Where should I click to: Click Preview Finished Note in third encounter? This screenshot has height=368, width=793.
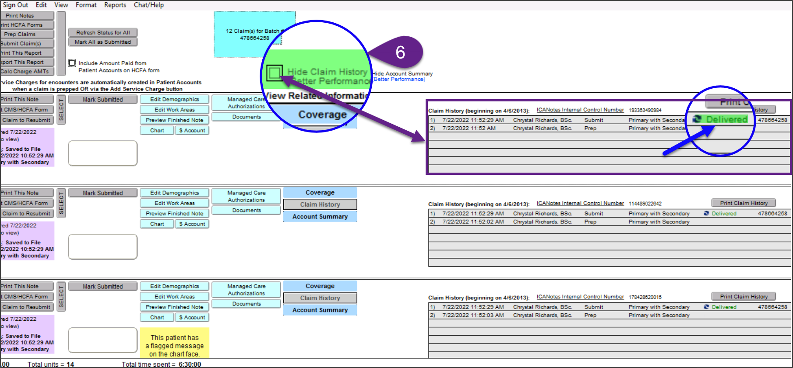pos(174,307)
